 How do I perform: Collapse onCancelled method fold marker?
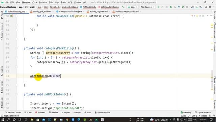tap(17, 16)
